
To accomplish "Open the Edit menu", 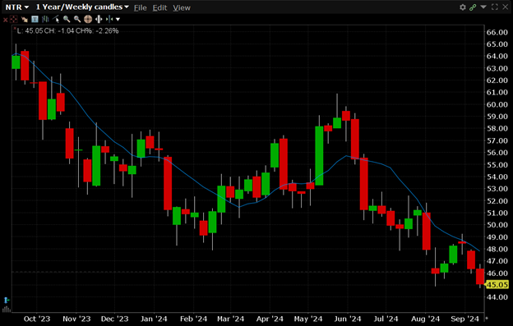I will click(x=159, y=7).
